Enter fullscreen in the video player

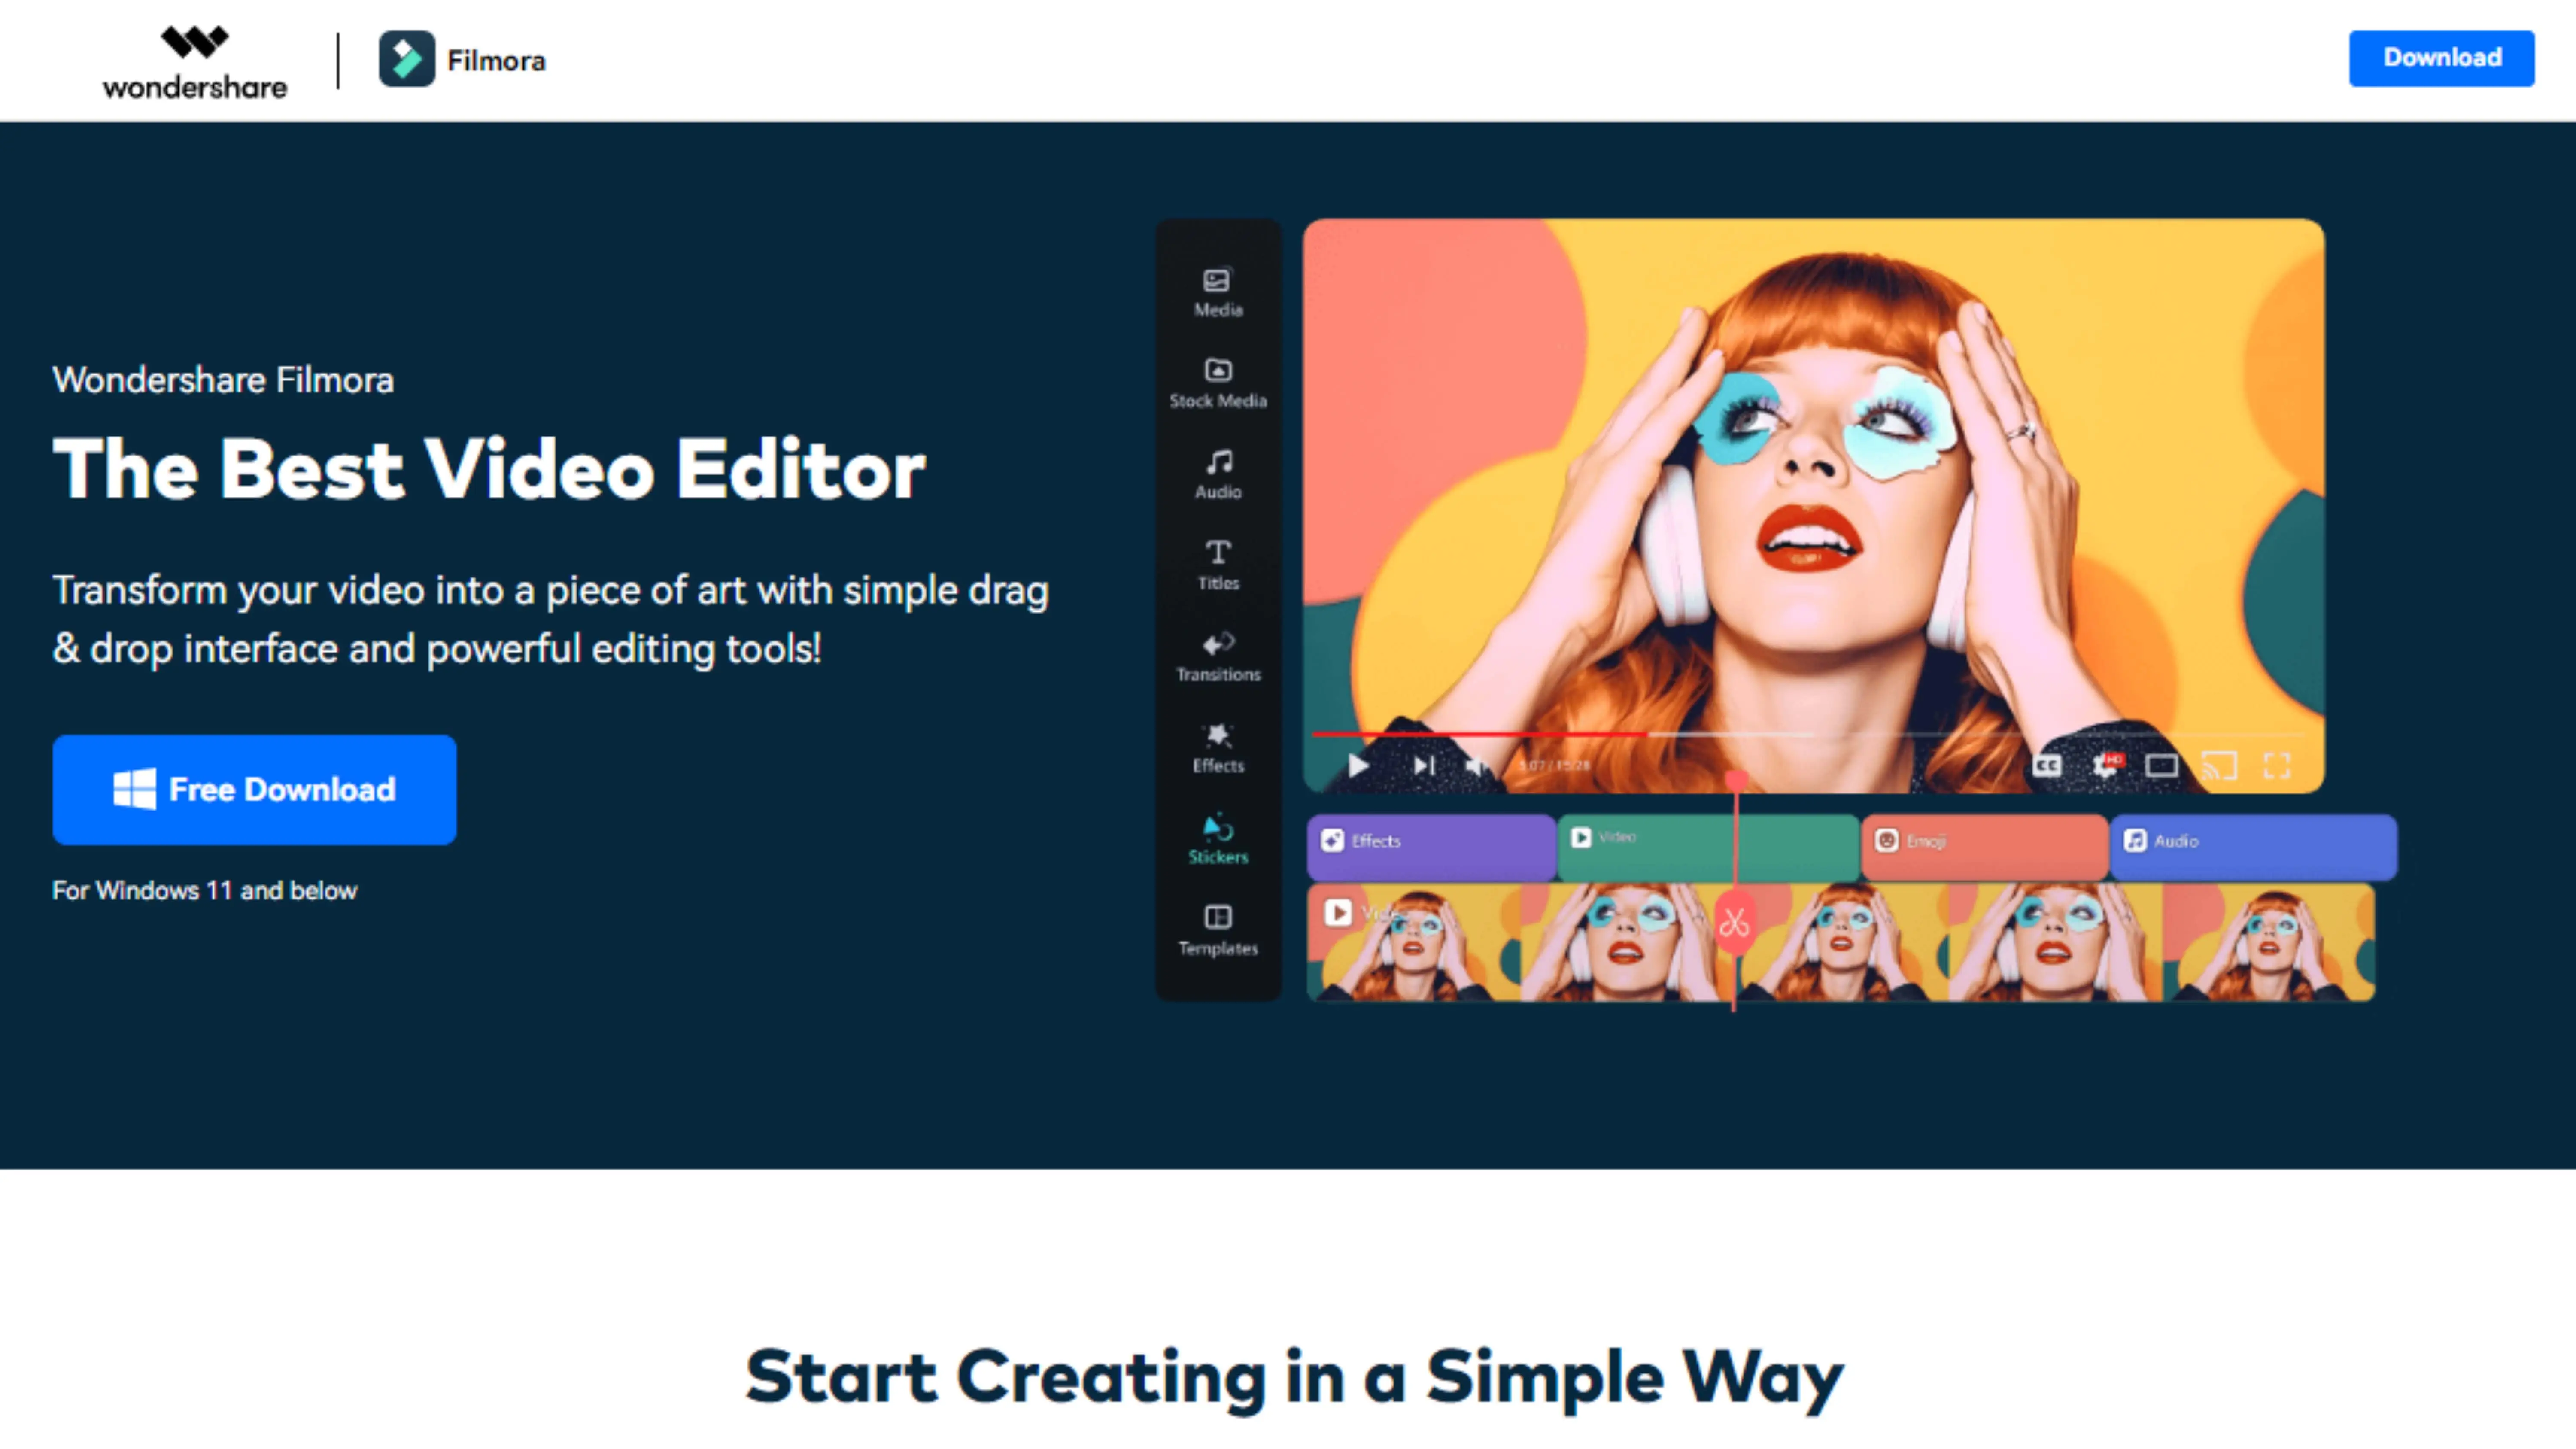(2277, 766)
